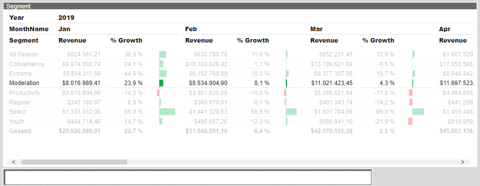Click the Feb month header

(x=191, y=29)
